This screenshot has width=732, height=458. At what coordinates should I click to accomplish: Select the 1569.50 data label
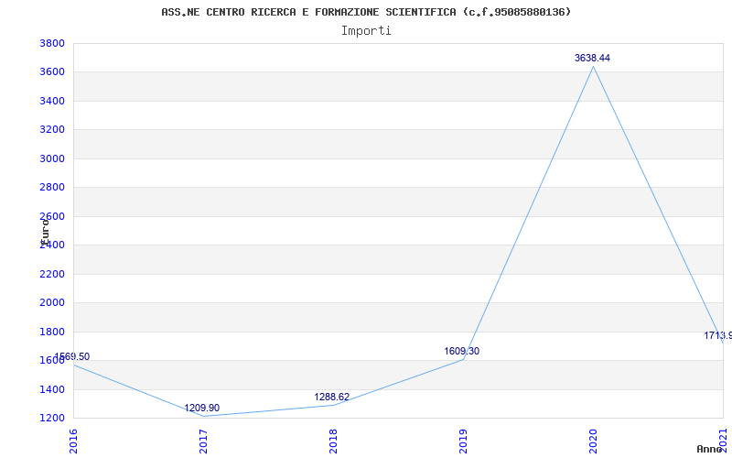click(x=72, y=356)
